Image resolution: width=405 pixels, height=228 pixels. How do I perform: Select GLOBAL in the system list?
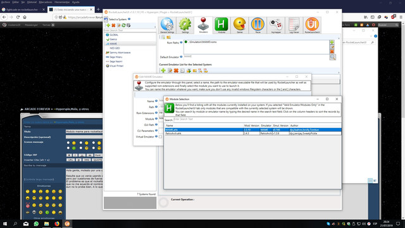point(114,35)
